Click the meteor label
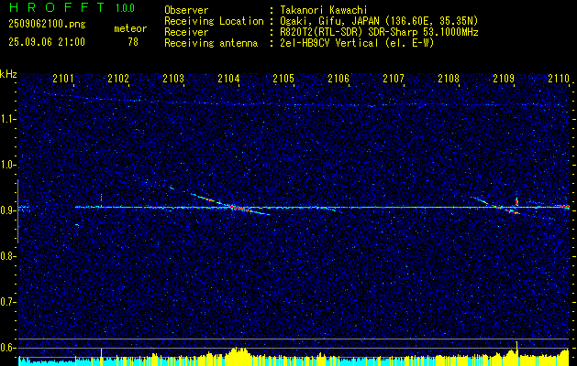 [130, 28]
